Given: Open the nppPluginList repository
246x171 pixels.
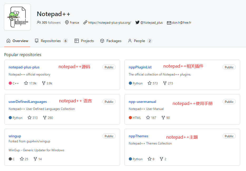Looking at the screenshot, I should point(140,67).
